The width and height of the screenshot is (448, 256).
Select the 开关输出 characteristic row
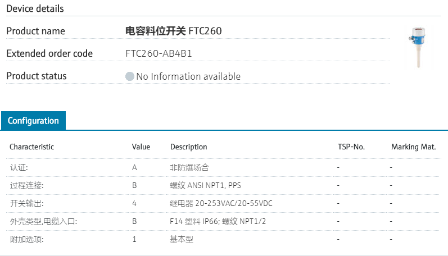(x=26, y=203)
